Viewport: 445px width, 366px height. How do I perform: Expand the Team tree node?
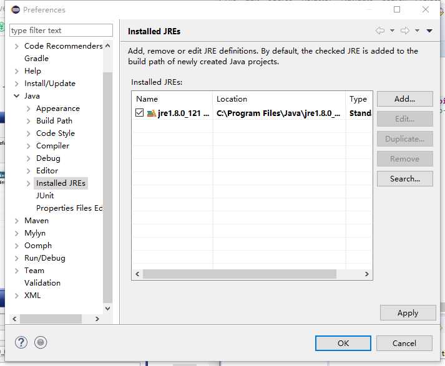pyautogui.click(x=17, y=271)
